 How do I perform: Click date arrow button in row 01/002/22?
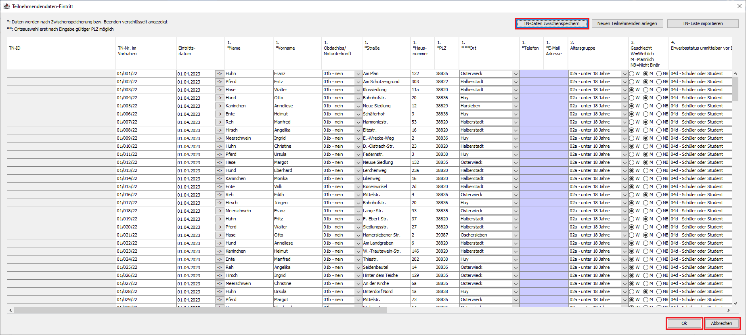pos(219,82)
